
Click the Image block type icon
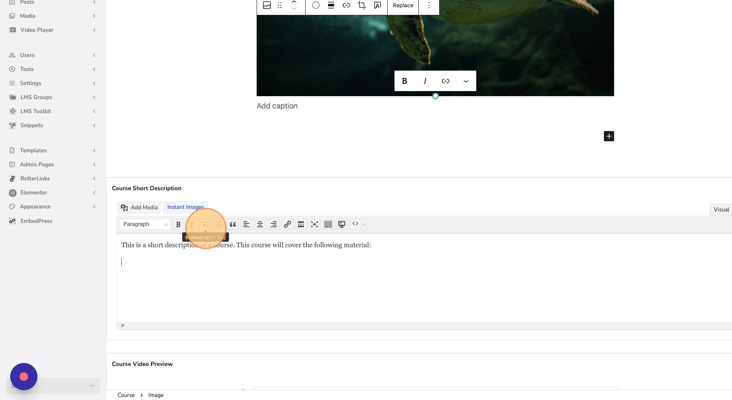(x=267, y=5)
